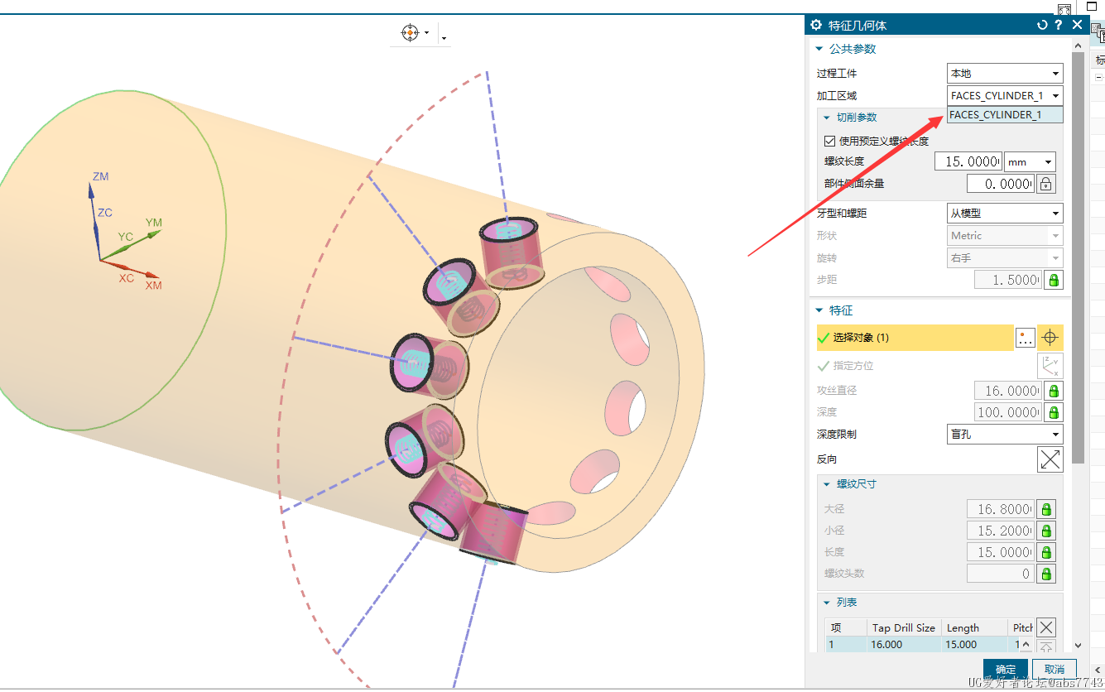Toggle the green lock beside 长度
This screenshot has height=692, width=1105.
click(1046, 552)
